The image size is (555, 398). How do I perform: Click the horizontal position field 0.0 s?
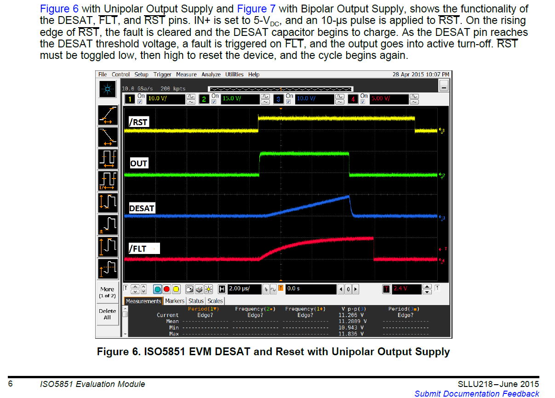click(x=310, y=289)
